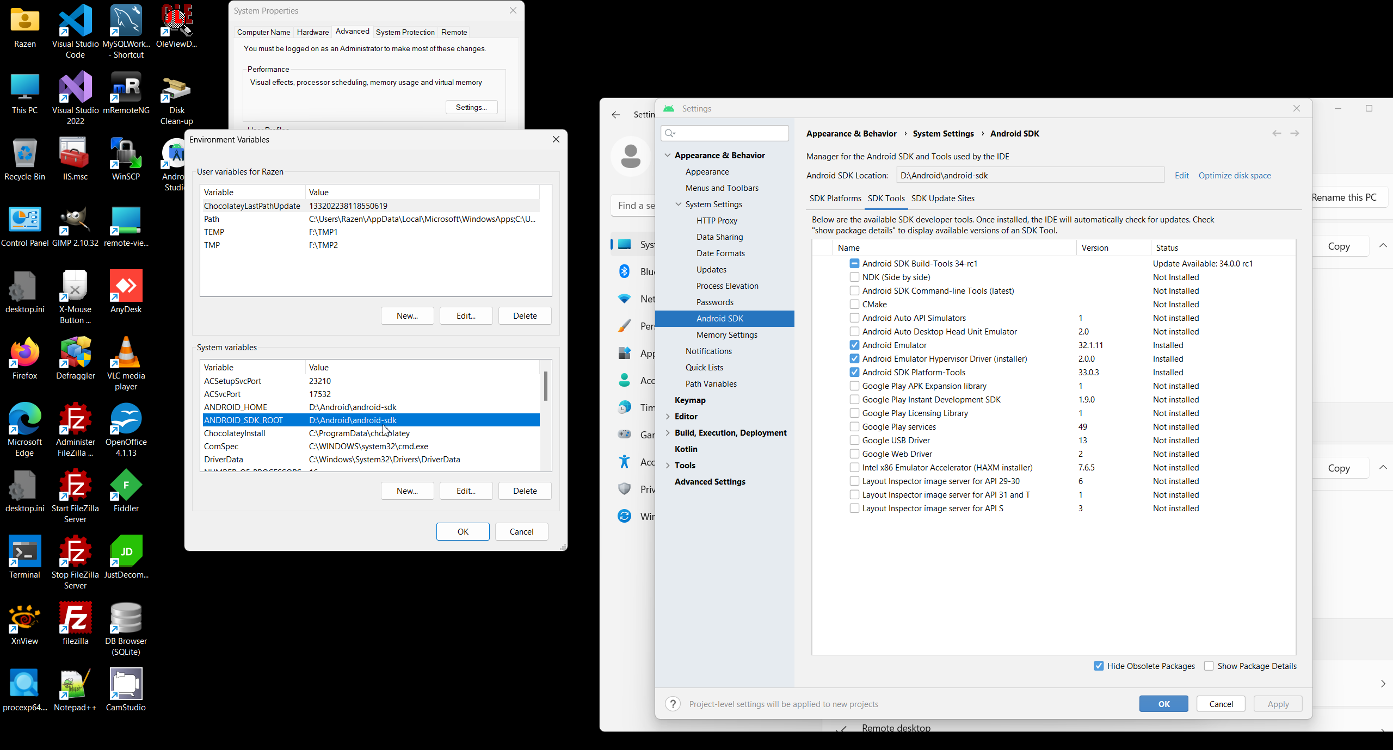Viewport: 1393px width, 750px height.
Task: Switch to the SDK Platforms tab
Action: (835, 198)
